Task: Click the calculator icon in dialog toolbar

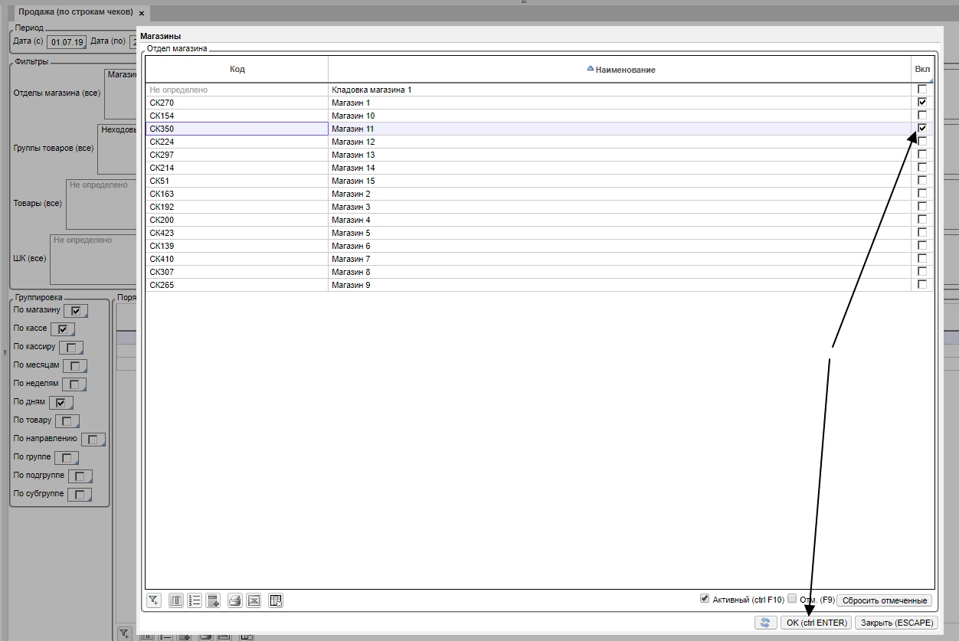Action: tap(214, 600)
